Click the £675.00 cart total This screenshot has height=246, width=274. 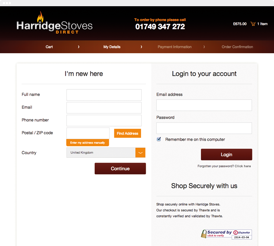(240, 24)
